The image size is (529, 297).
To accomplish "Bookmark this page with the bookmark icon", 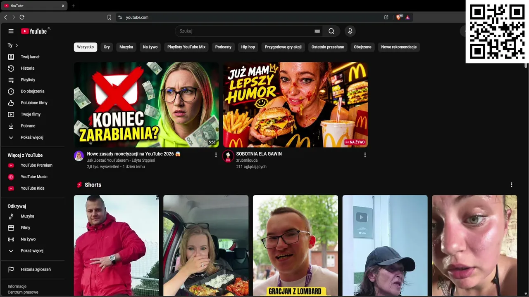I will [x=109, y=17].
